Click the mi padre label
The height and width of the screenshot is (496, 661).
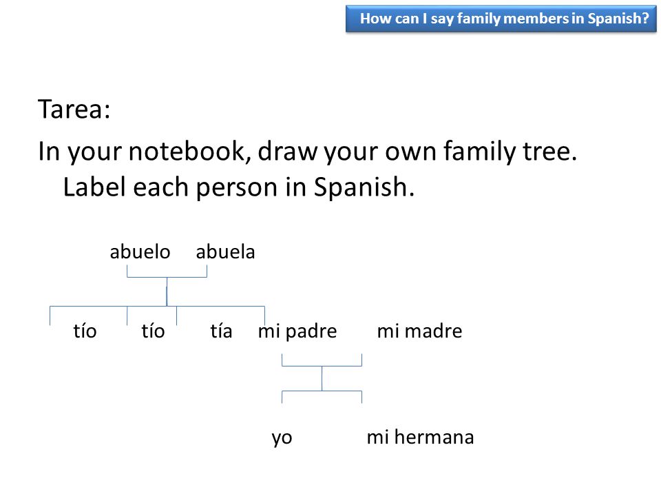tap(297, 331)
